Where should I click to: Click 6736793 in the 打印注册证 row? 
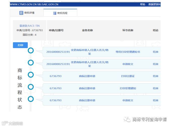click(x=55, y=76)
